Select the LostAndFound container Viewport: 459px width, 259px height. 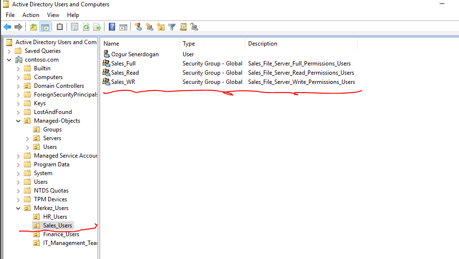[52, 112]
